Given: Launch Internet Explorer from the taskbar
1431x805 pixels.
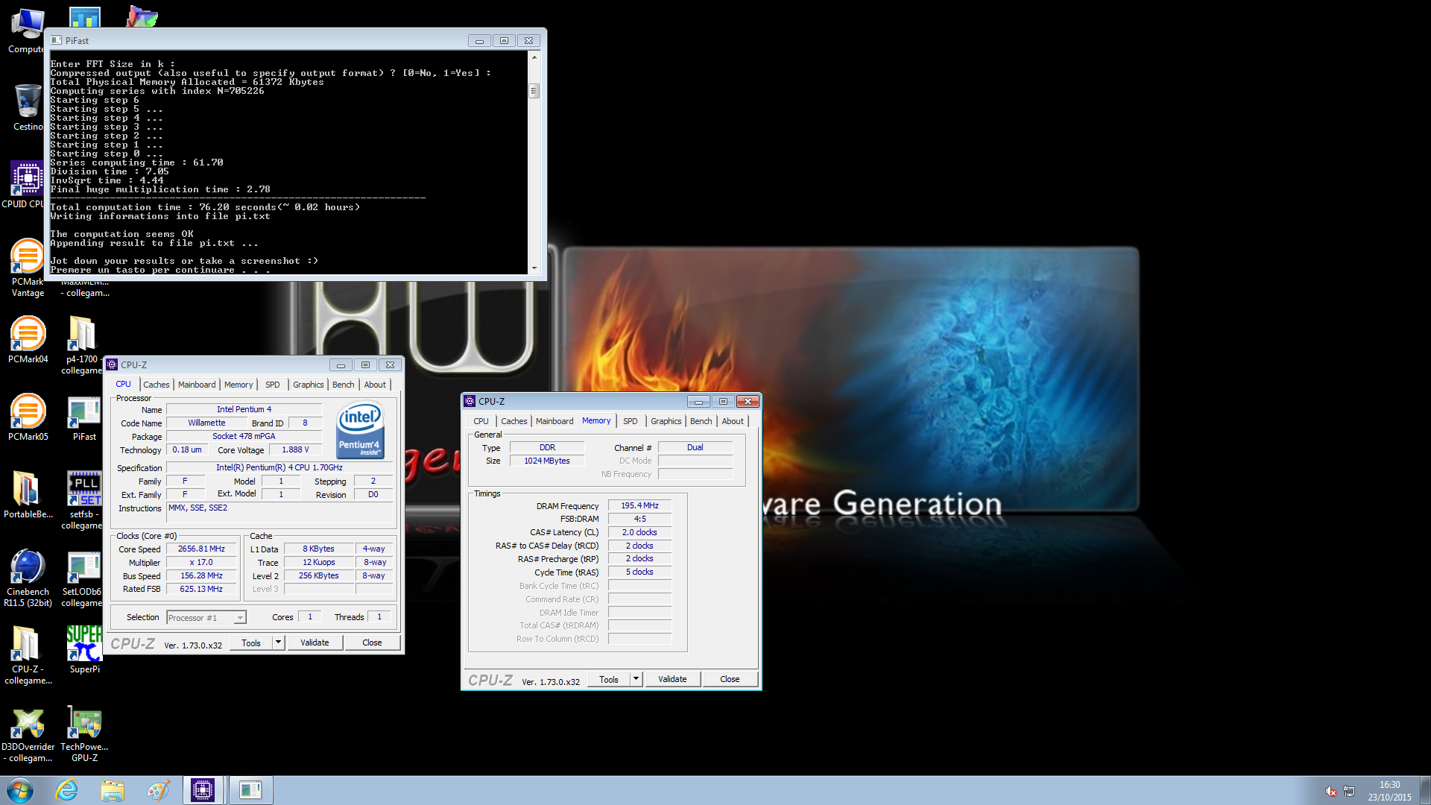Looking at the screenshot, I should [x=67, y=790].
